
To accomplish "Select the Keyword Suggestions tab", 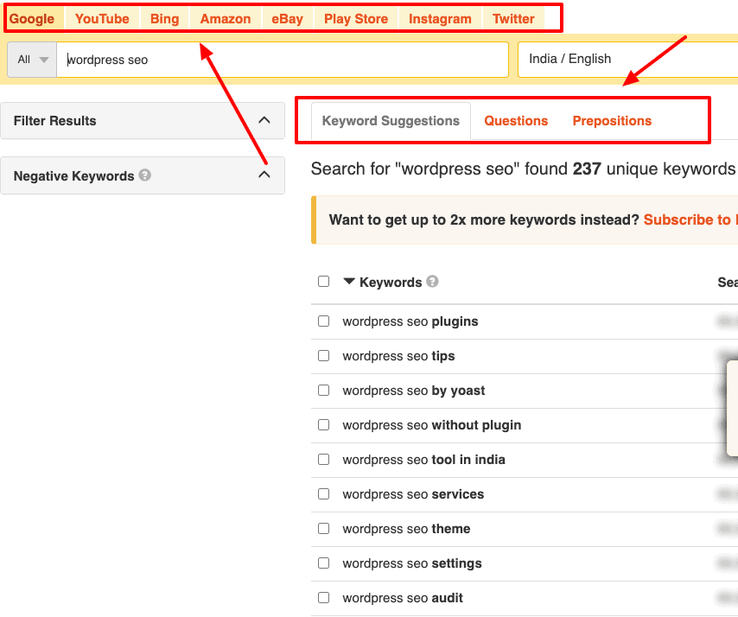I will 391,121.
